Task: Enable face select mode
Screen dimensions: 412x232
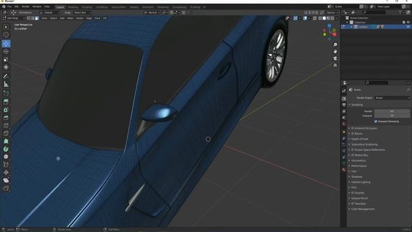Action: 37,18
